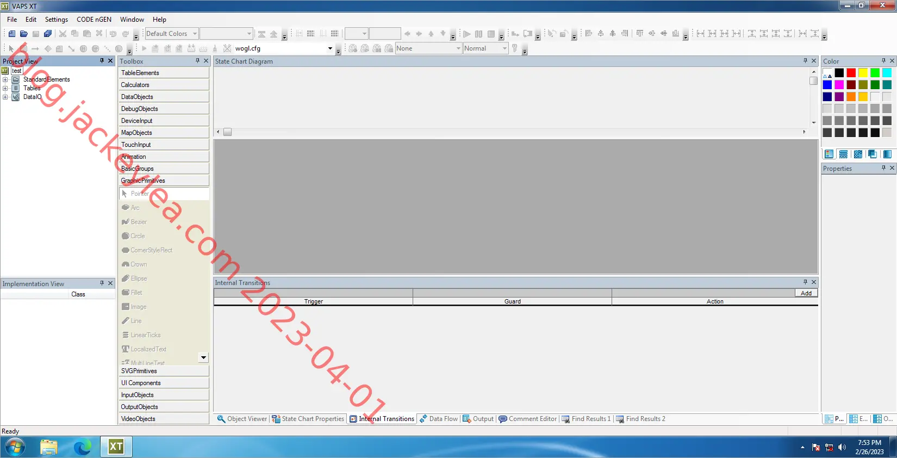Open the fill pattern tab icon in Color panel
Viewport: 897px width, 458px height.
click(858, 154)
